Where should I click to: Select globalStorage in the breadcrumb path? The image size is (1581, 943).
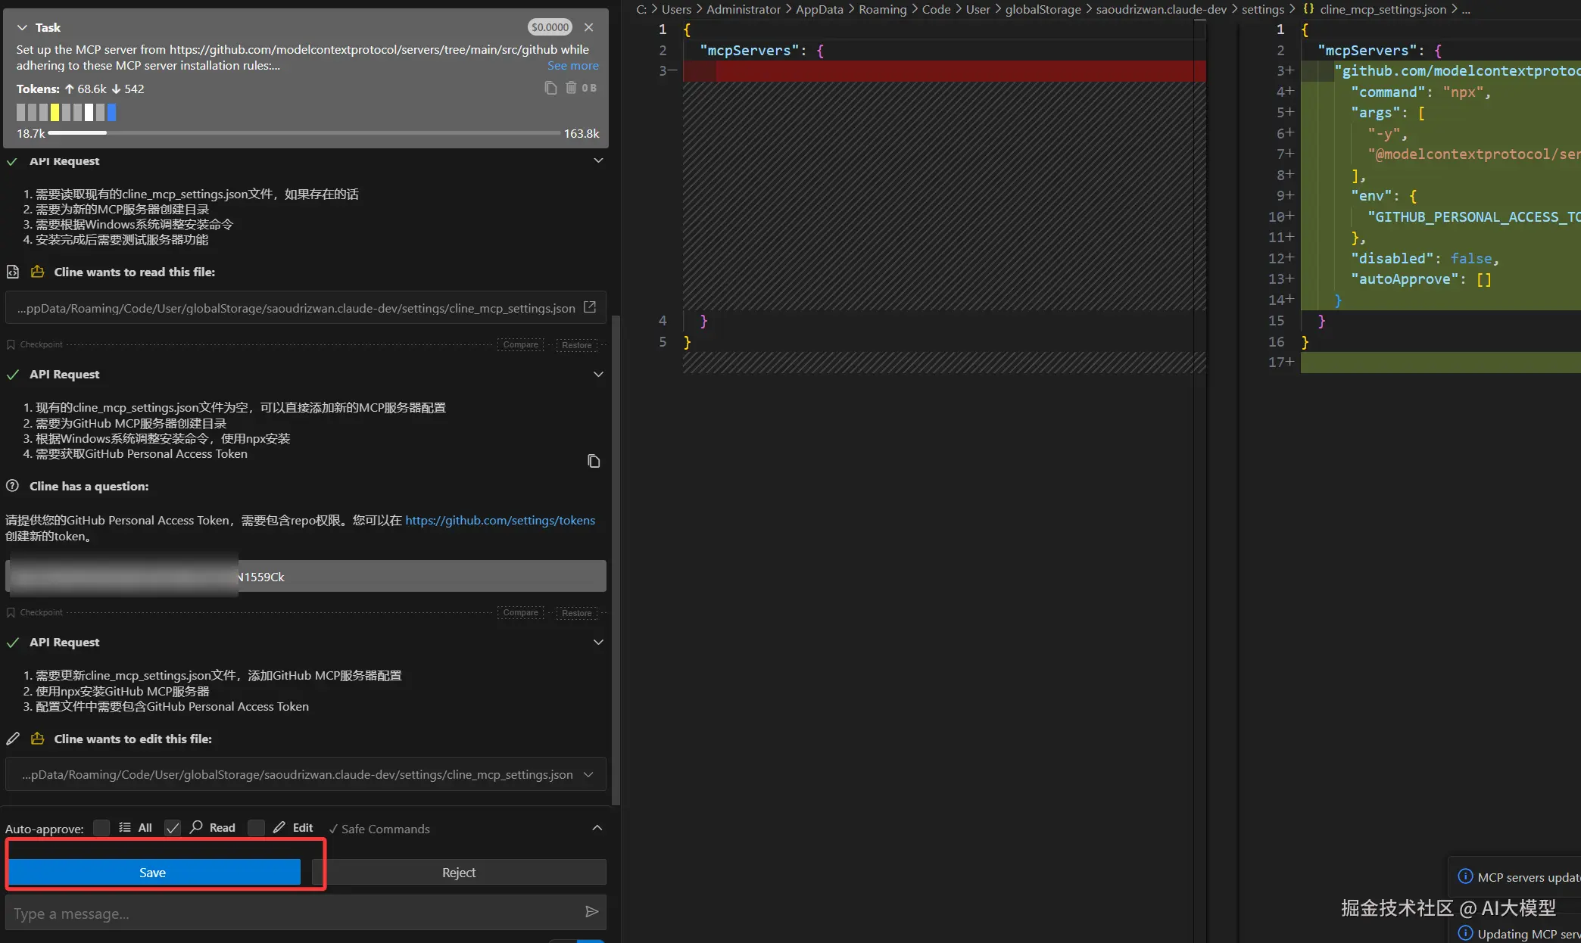tap(1043, 9)
